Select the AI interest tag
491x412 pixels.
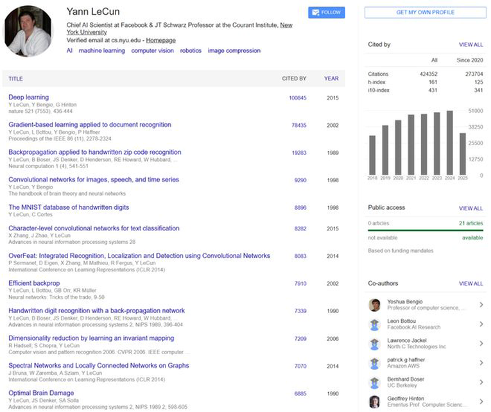click(x=69, y=51)
